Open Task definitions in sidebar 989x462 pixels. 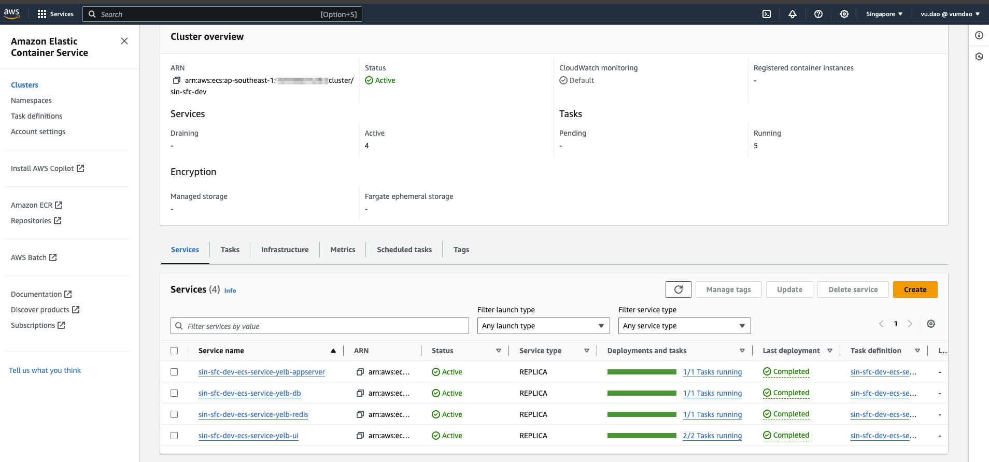pyautogui.click(x=36, y=116)
